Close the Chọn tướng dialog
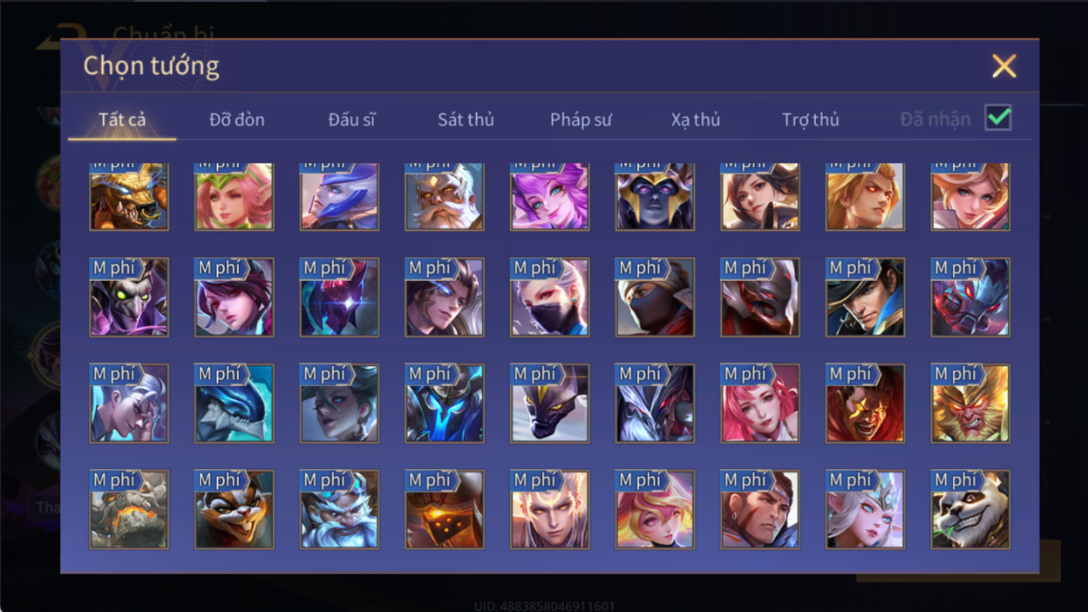The width and height of the screenshot is (1088, 612). 1004,65
